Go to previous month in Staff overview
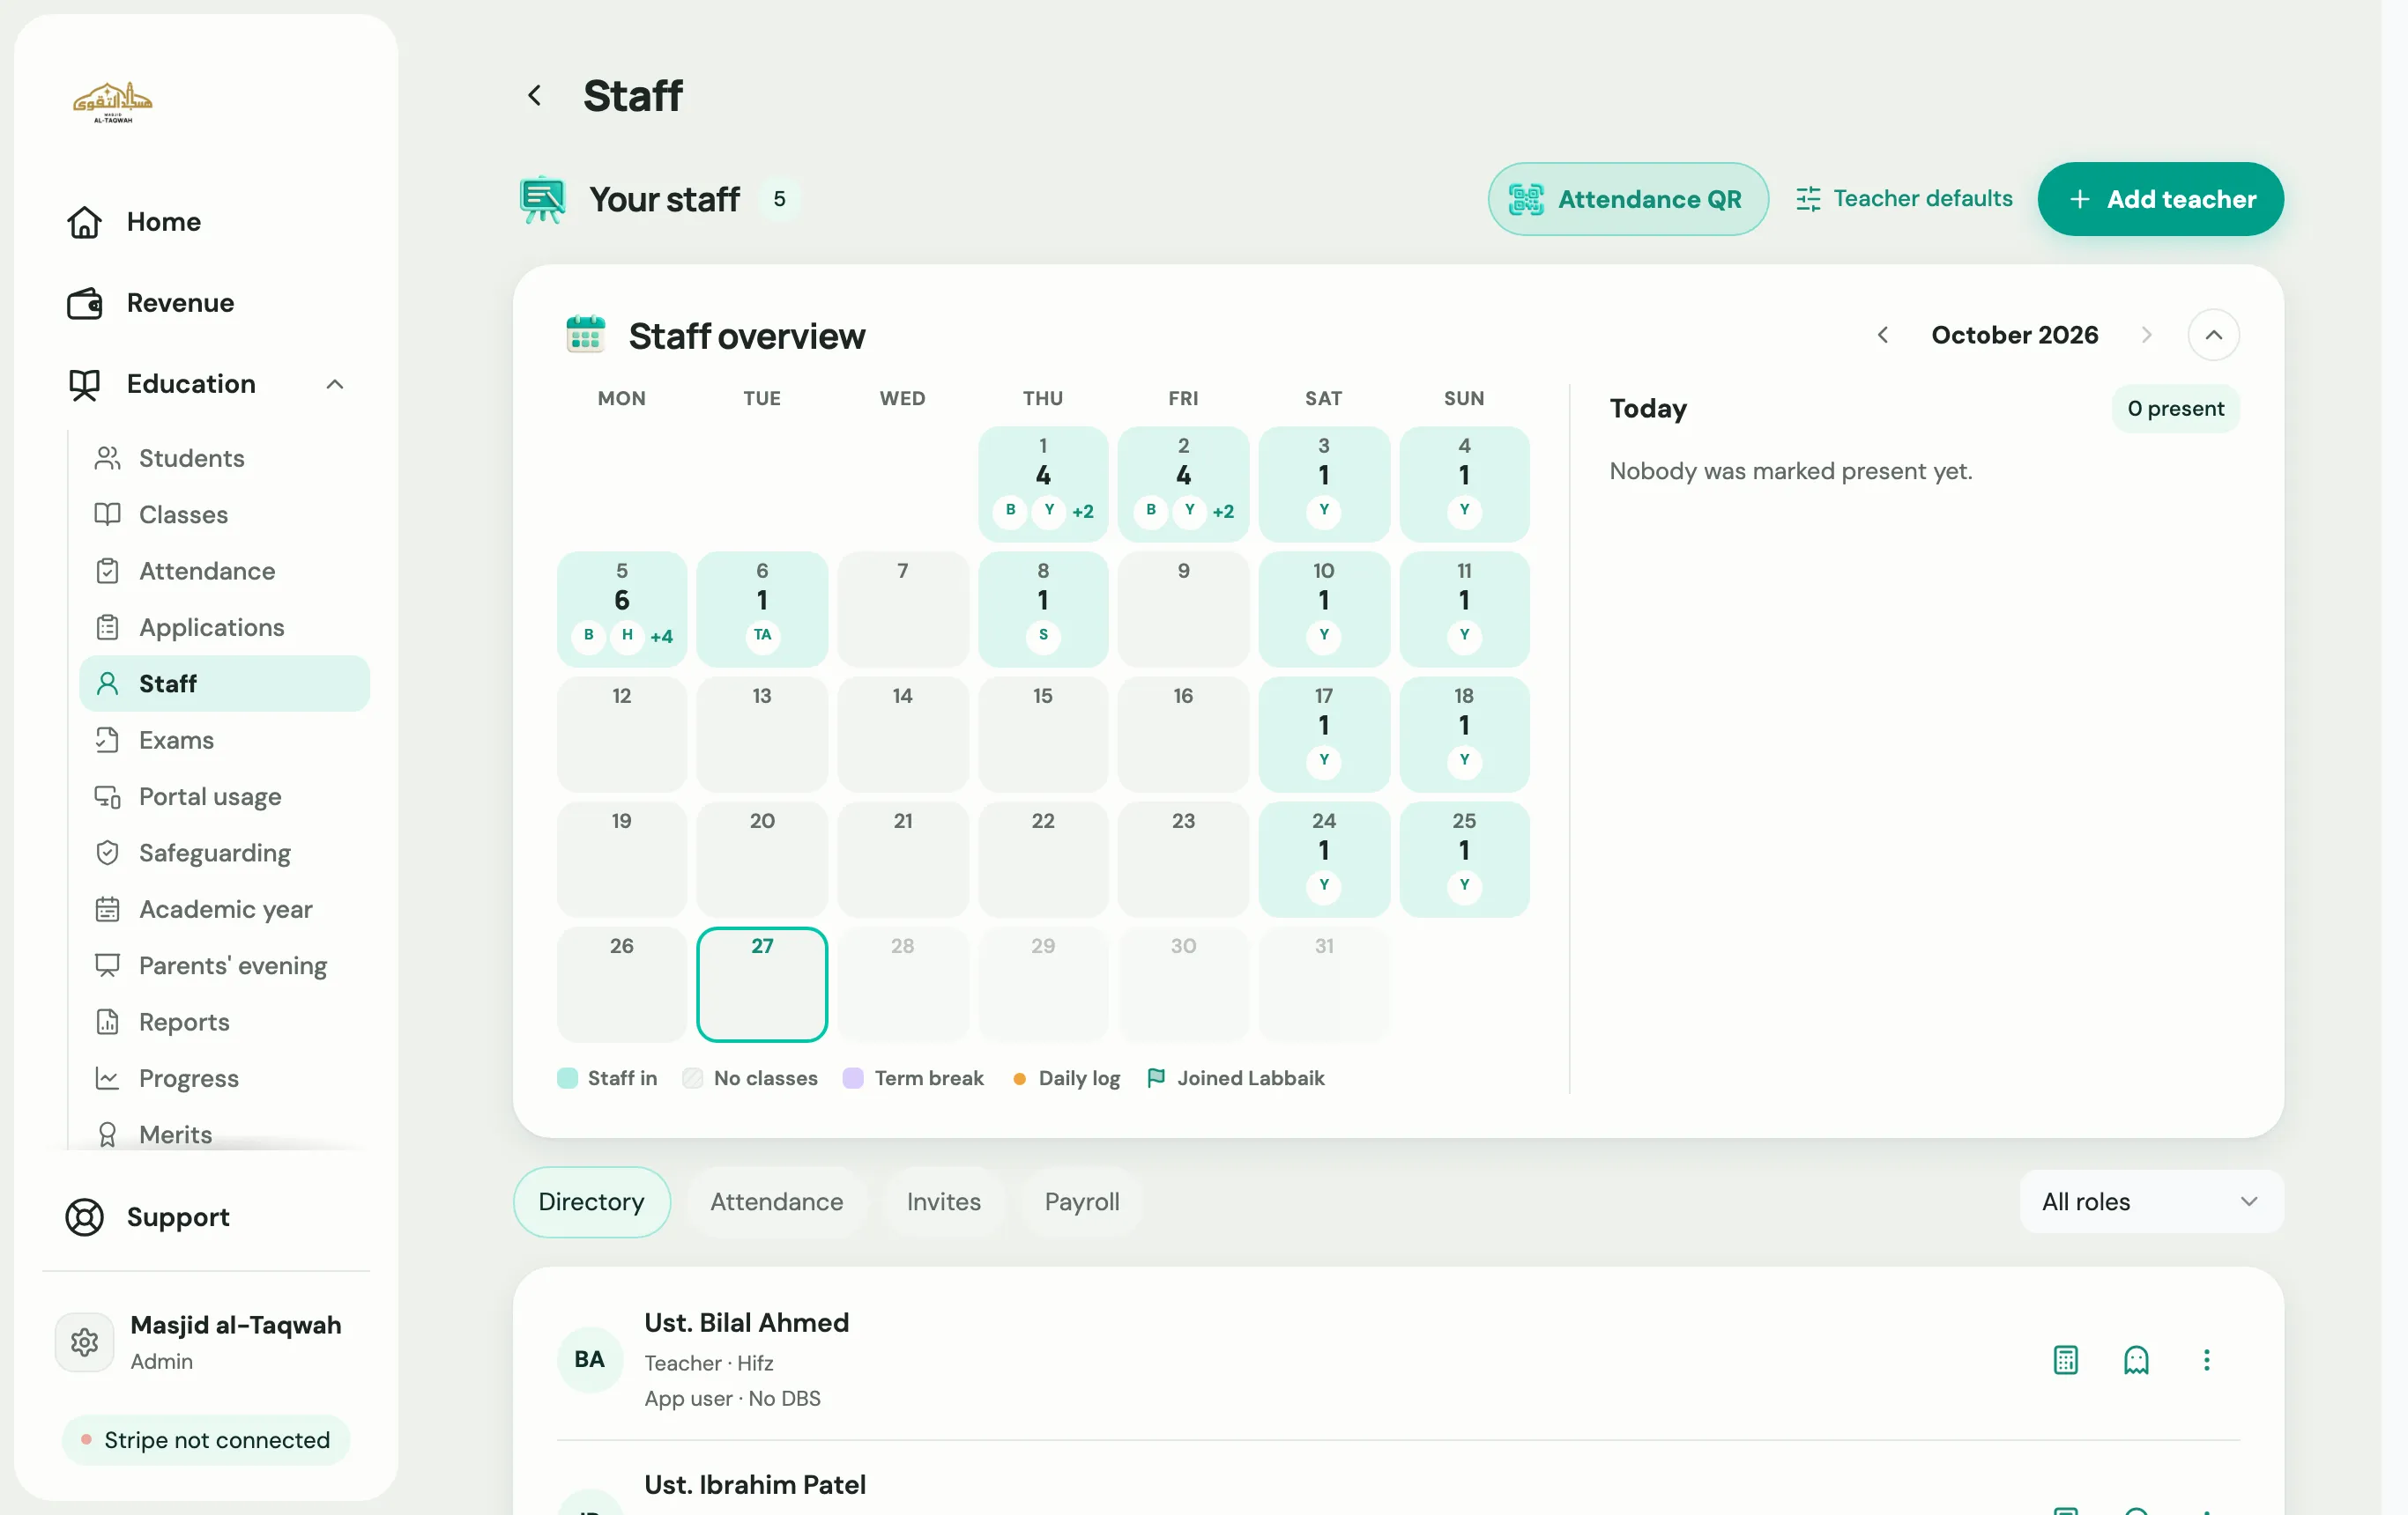 pyautogui.click(x=1883, y=335)
